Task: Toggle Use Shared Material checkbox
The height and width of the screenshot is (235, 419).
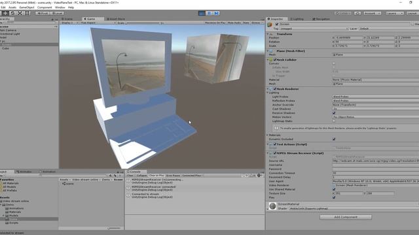Action: coord(334,189)
